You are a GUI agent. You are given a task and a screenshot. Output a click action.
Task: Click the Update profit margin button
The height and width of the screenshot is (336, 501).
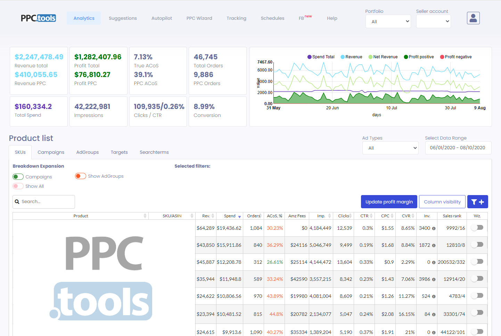389,202
